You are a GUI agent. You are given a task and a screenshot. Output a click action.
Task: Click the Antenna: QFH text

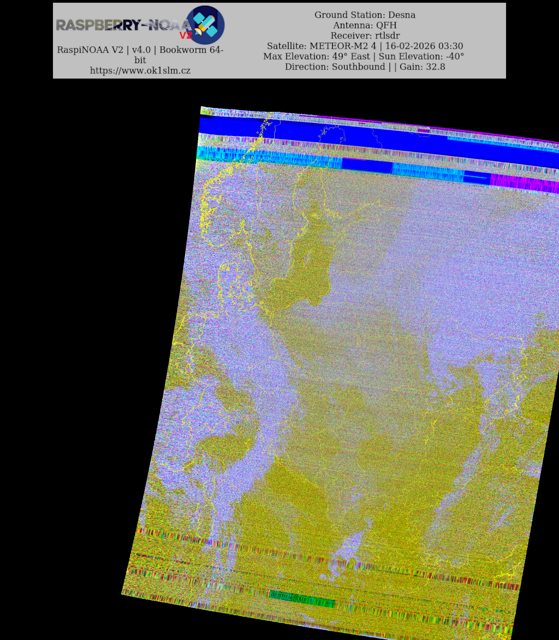[365, 25]
